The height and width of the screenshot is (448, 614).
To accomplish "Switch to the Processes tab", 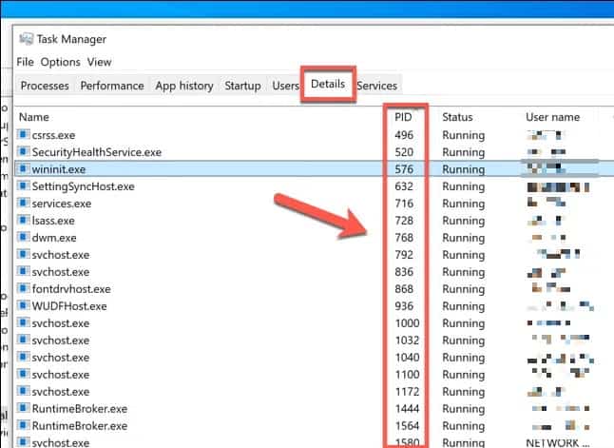I will [x=45, y=86].
